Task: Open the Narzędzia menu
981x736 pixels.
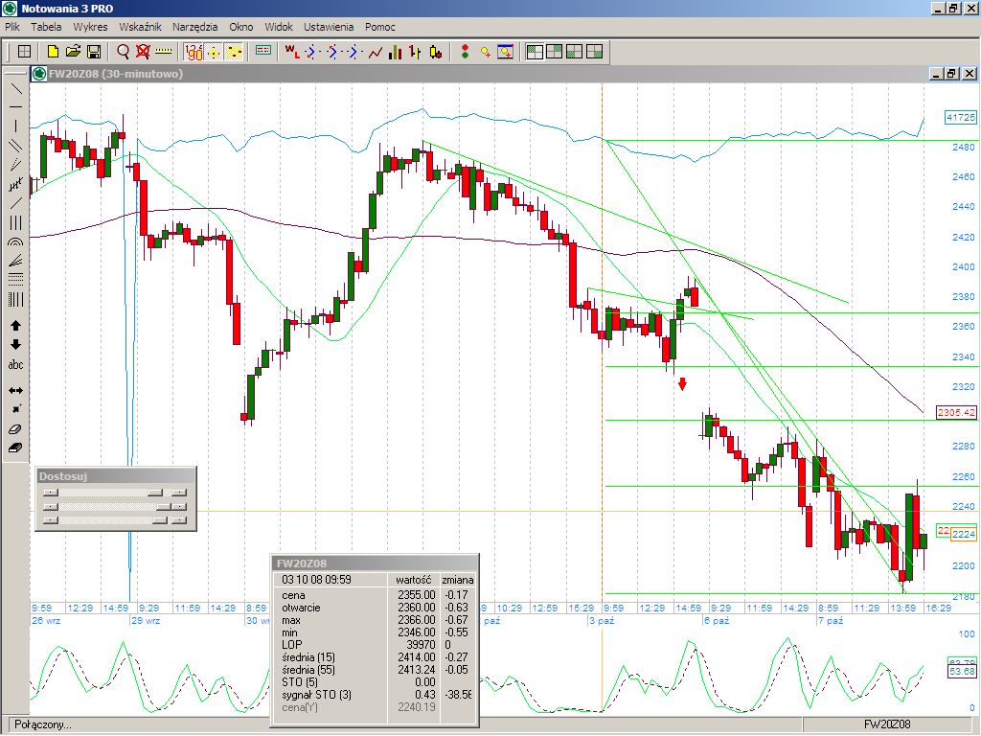Action: tap(195, 27)
